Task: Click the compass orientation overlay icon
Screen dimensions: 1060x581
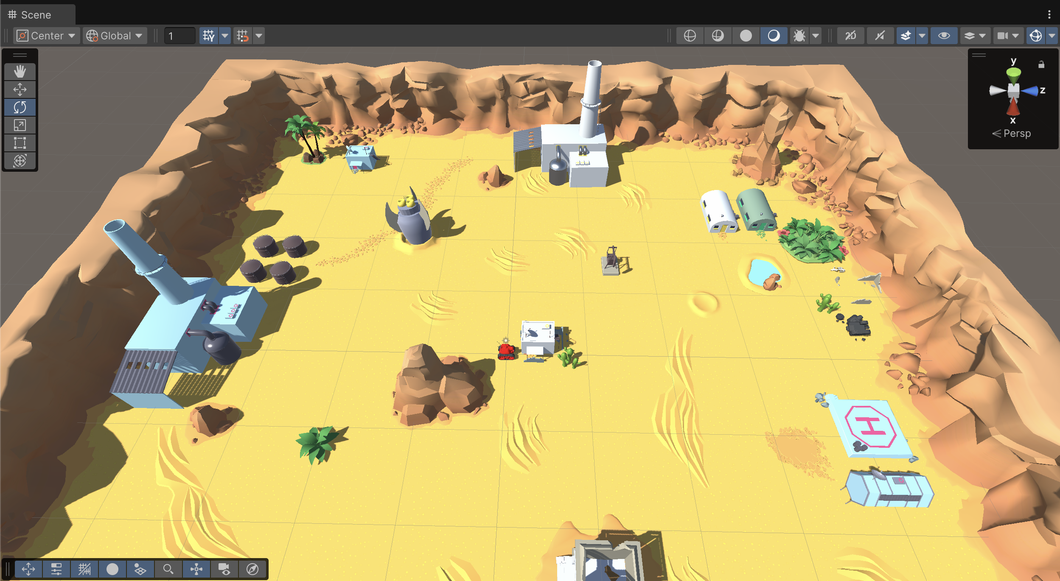Action: [x=252, y=569]
